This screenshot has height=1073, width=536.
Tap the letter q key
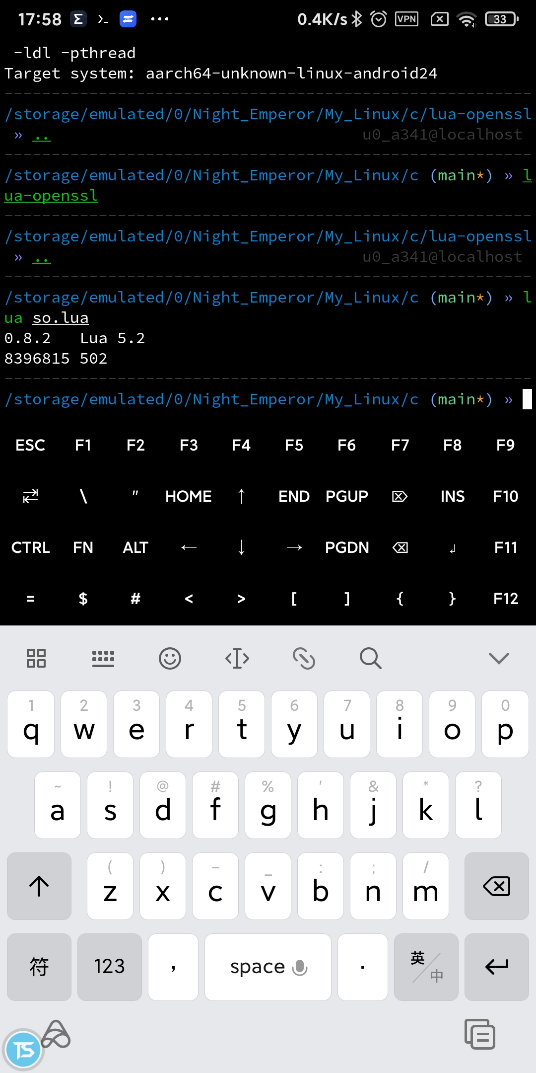(x=31, y=724)
